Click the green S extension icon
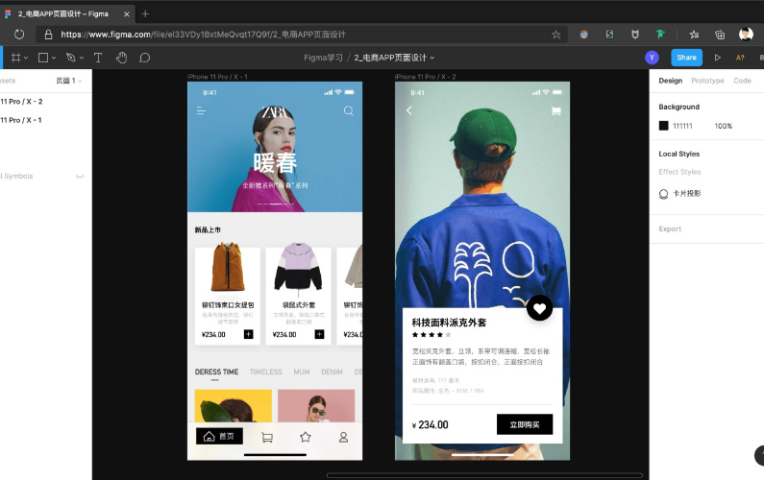The width and height of the screenshot is (764, 480). pyautogui.click(x=609, y=35)
